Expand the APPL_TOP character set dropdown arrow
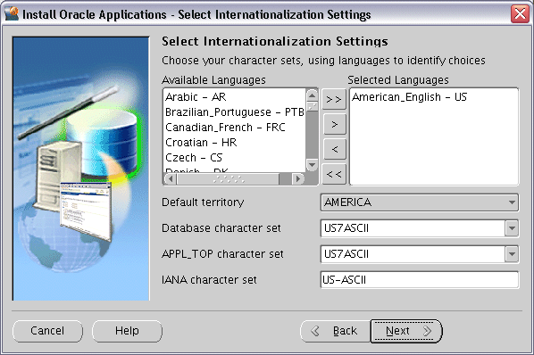 pos(512,254)
